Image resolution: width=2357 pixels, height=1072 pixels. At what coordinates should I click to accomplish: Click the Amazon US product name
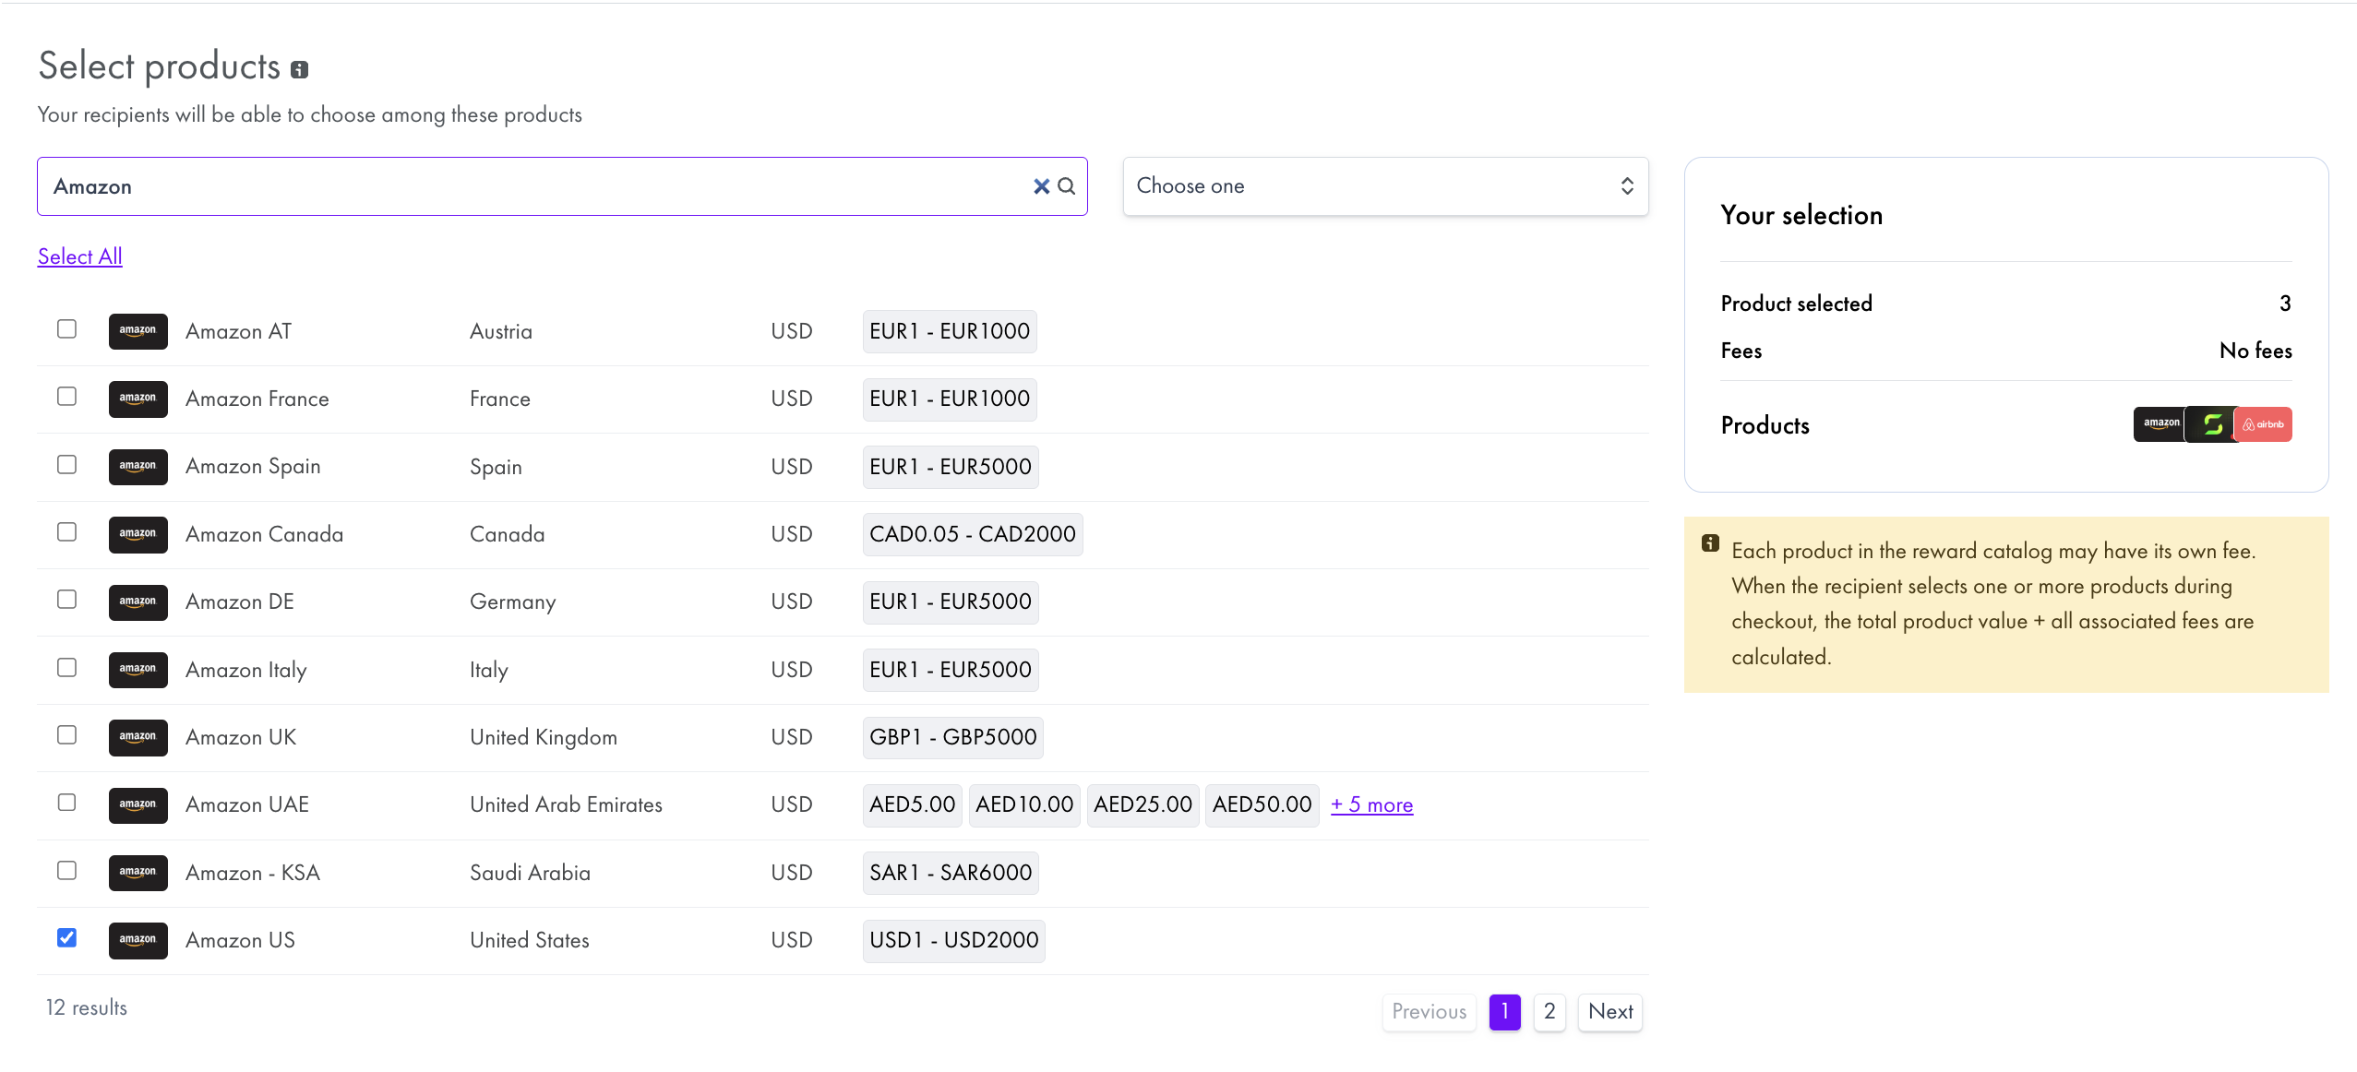(240, 940)
